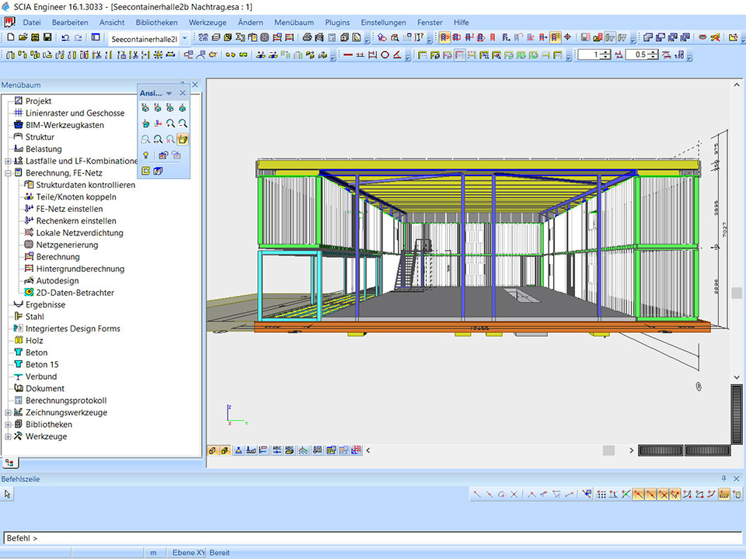Open the Seecontainerhalle2b project dropdown

(x=184, y=38)
